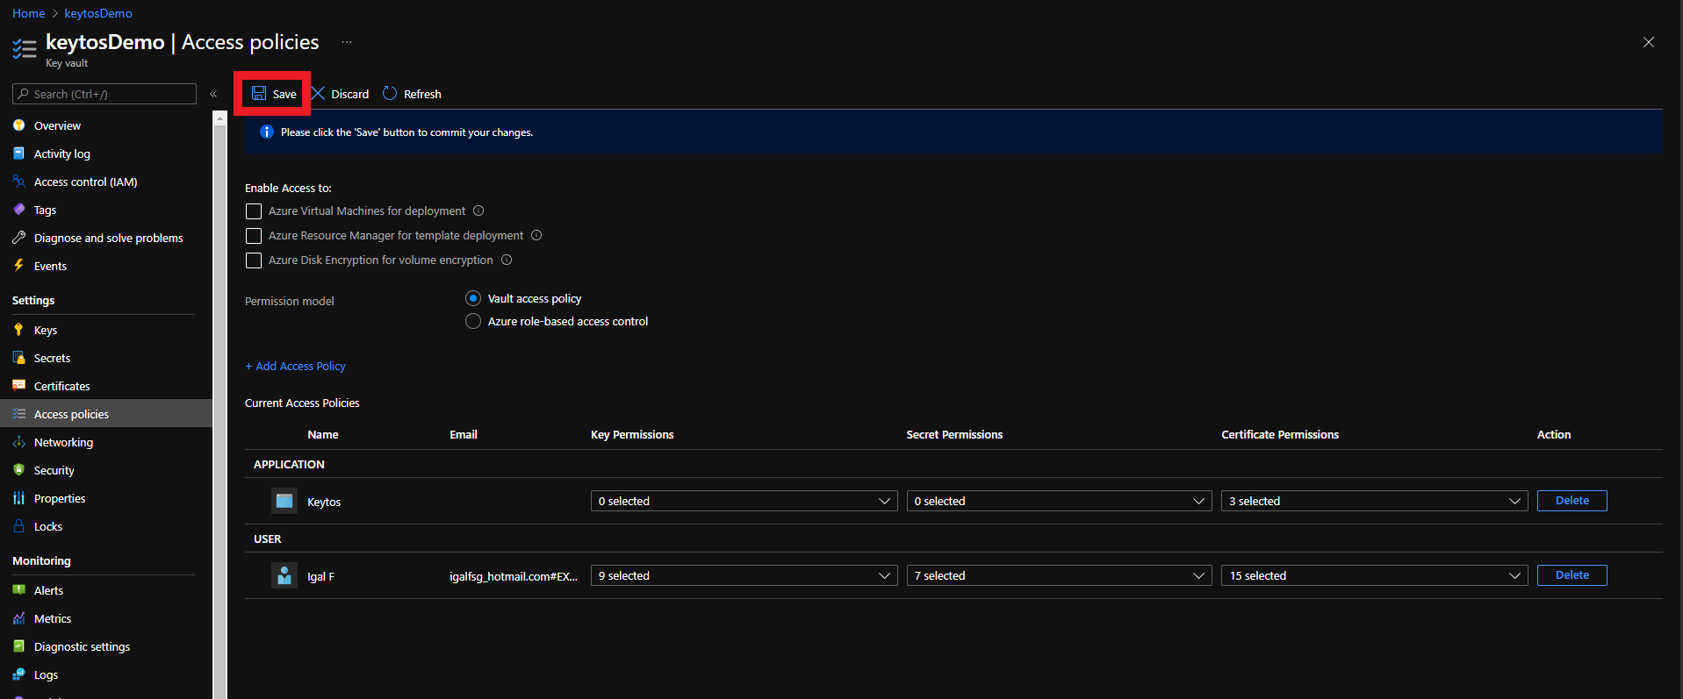Open Keytos Secret Permissions dropdown

[x=1059, y=501]
